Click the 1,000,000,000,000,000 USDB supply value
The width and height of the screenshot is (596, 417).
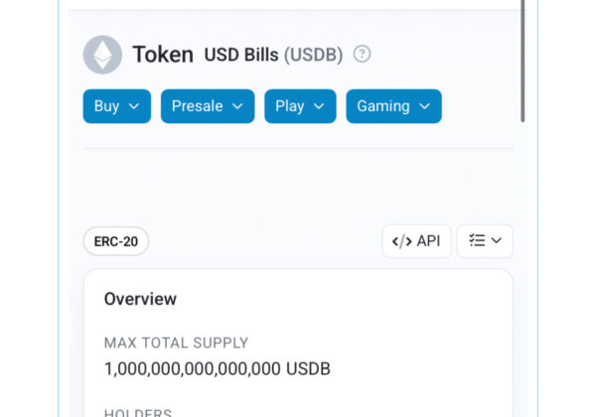click(217, 369)
